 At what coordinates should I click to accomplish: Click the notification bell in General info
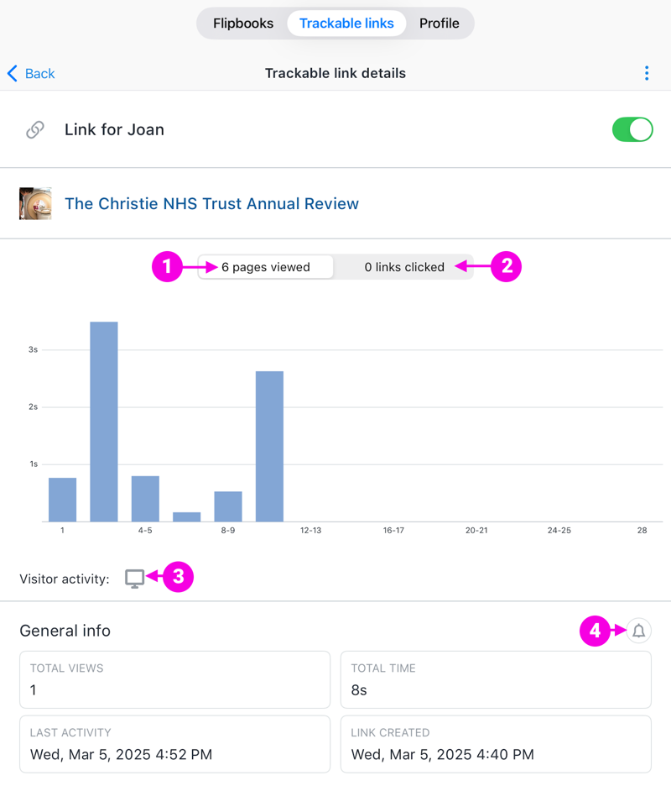tap(638, 631)
